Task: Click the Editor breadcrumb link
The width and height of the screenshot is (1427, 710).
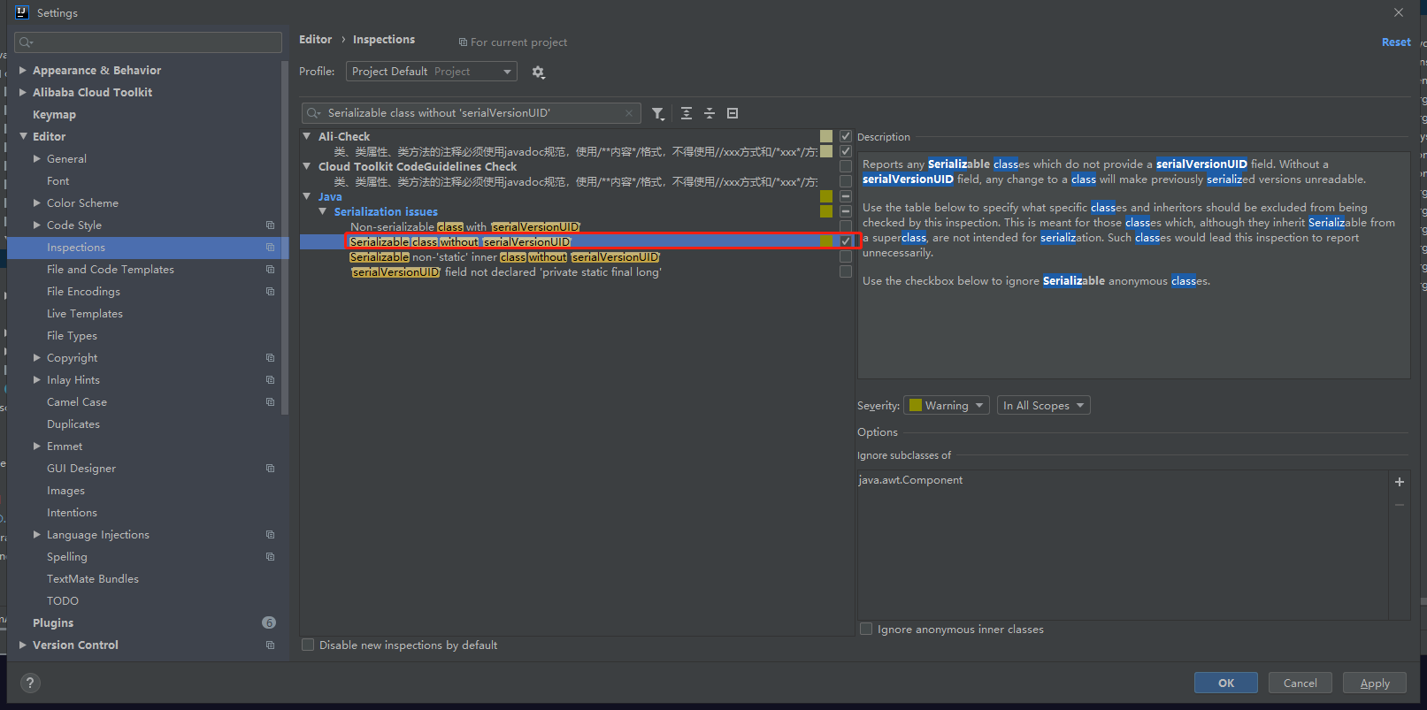Action: (315, 40)
